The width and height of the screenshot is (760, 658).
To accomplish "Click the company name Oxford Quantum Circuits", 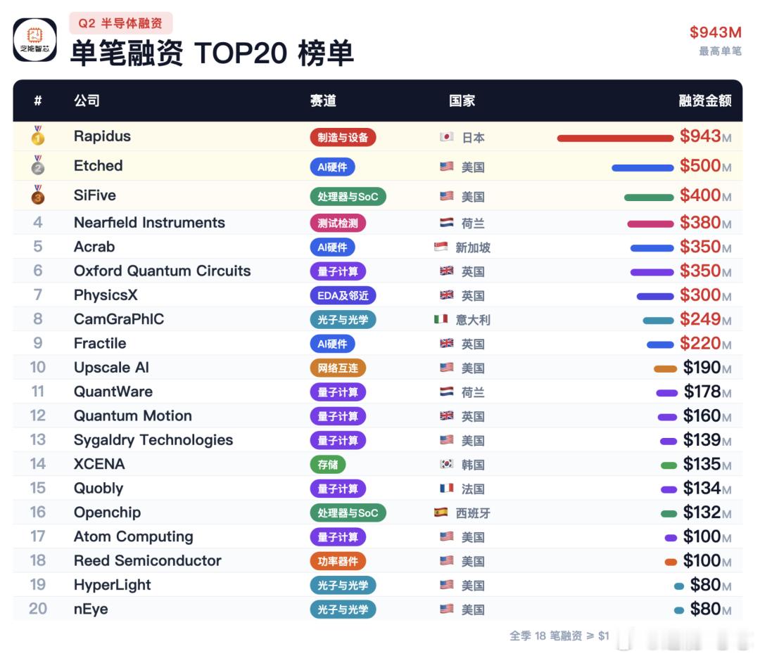I will coord(163,271).
